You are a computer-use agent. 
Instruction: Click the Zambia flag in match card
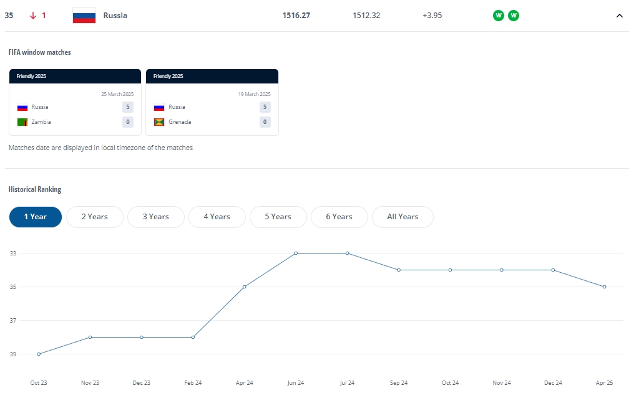[x=22, y=122]
